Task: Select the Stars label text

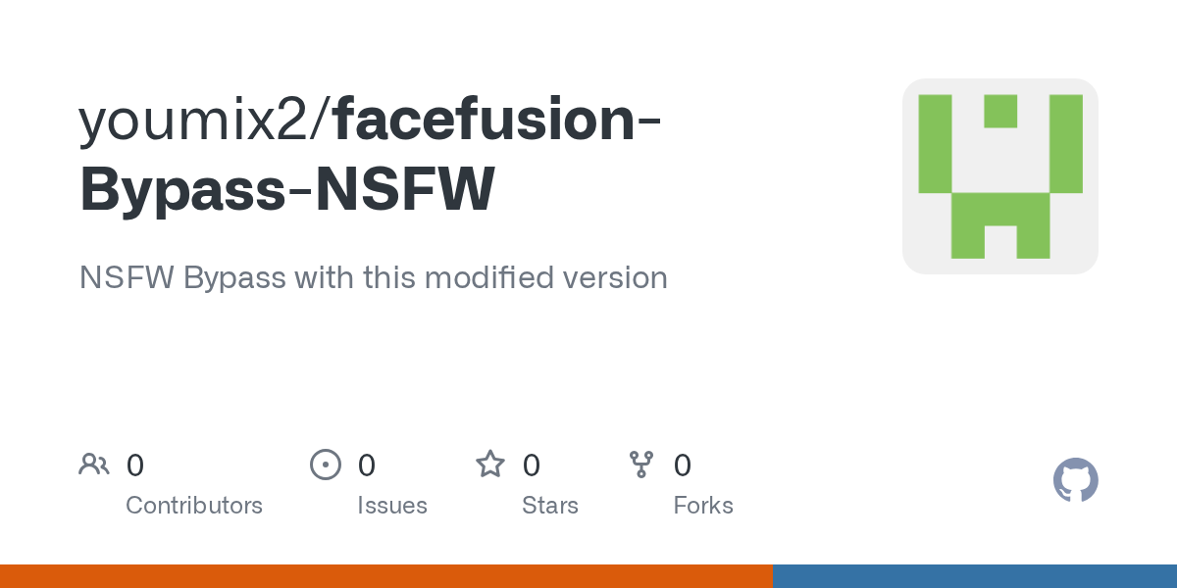Action: tap(550, 506)
